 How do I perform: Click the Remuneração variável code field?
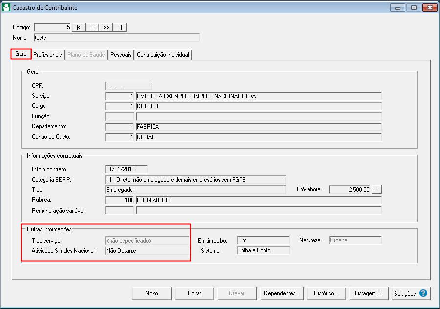120,210
